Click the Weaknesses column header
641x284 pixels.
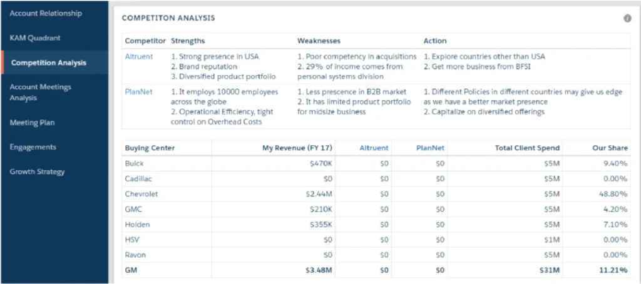[x=319, y=41]
